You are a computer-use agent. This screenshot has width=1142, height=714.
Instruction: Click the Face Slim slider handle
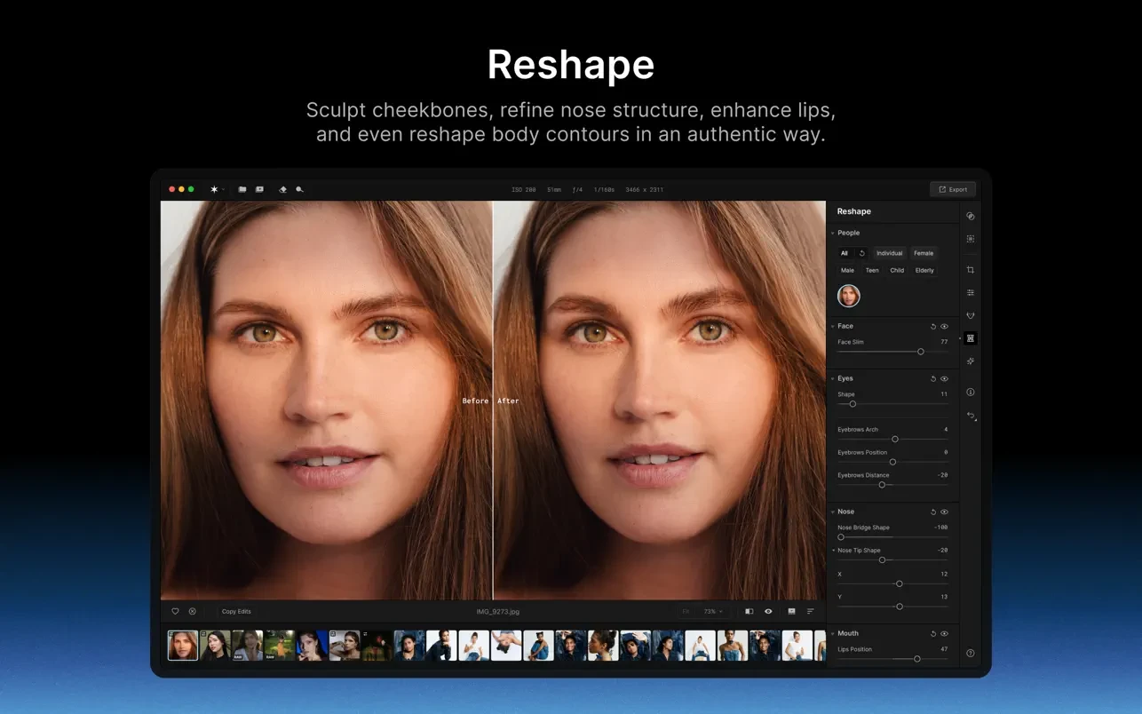point(921,352)
